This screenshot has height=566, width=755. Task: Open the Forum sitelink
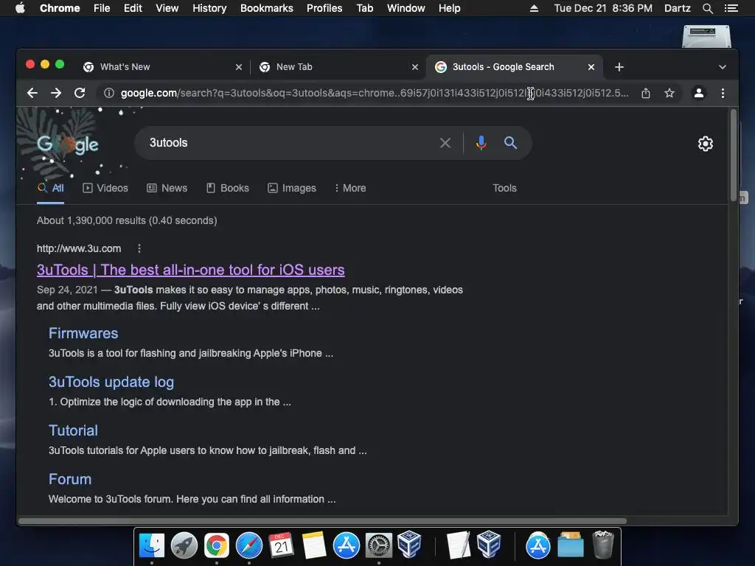click(x=70, y=479)
